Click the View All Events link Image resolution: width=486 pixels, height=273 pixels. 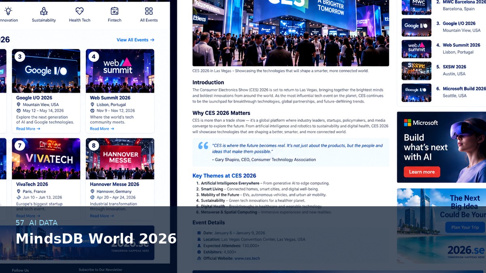135,40
